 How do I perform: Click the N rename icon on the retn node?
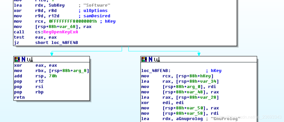[23, 59]
